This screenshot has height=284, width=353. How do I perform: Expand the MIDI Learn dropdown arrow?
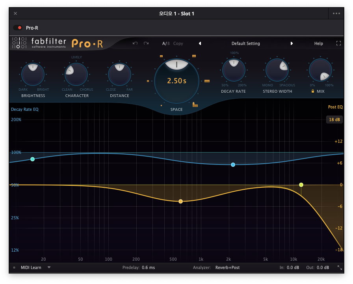point(49,267)
